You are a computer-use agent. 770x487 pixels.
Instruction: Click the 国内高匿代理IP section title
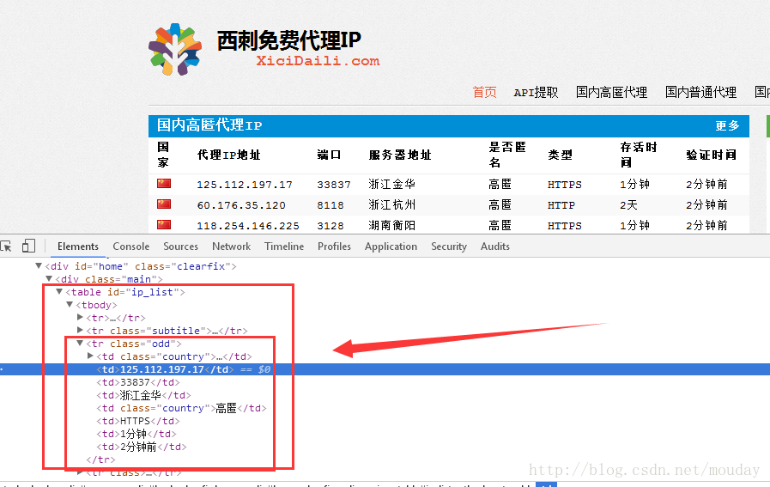click(209, 125)
